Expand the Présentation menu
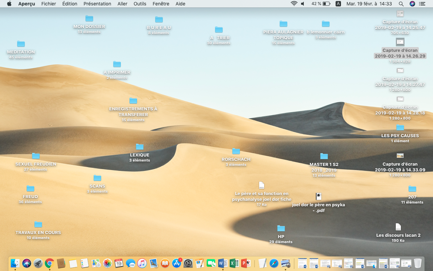This screenshot has width=433, height=271. pos(97,4)
